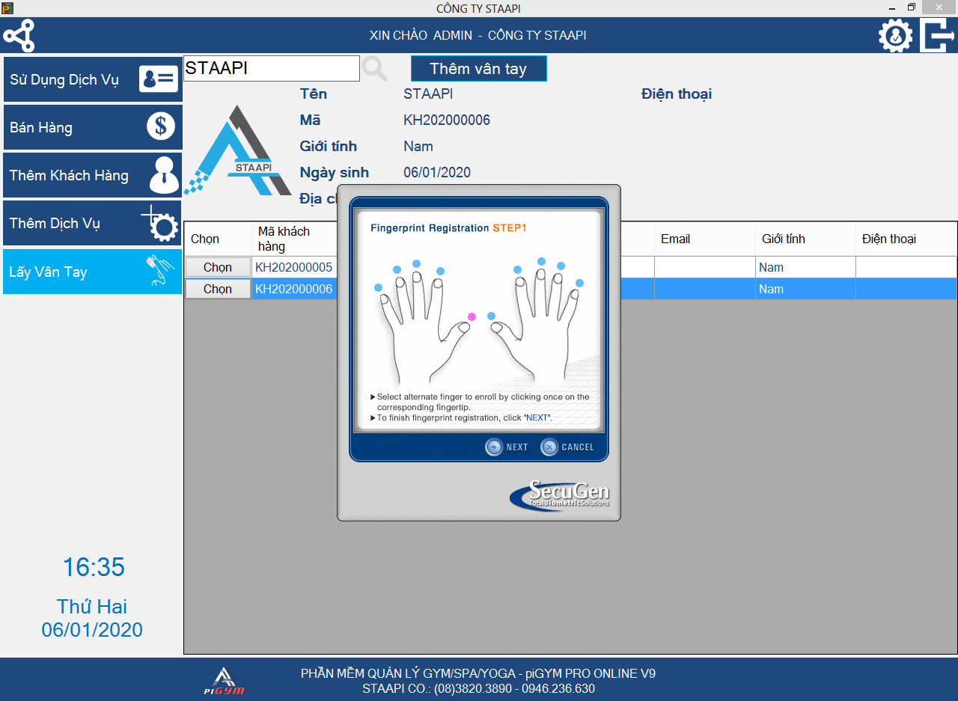Click the STAAPI search input field
The height and width of the screenshot is (701, 958).
coord(271,68)
